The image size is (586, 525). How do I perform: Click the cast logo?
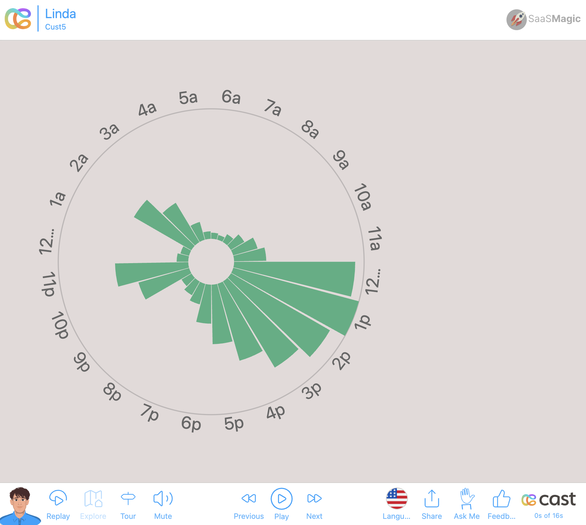549,499
